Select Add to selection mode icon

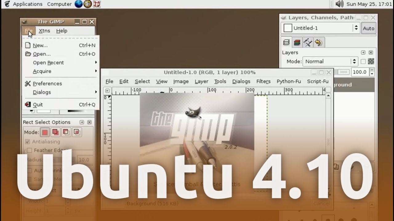pos(55,132)
